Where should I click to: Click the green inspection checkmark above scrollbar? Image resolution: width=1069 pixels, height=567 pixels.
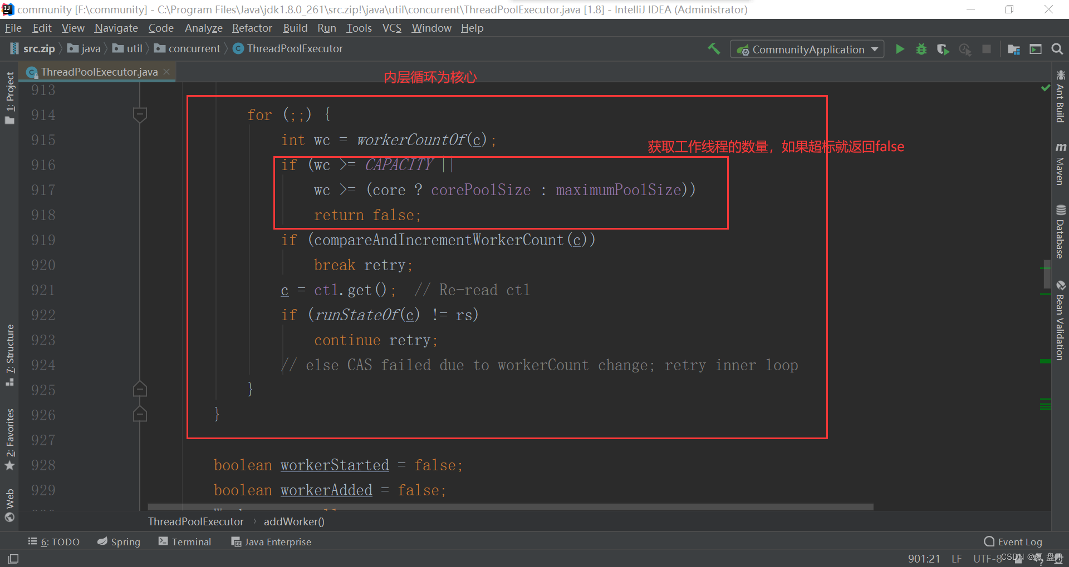tap(1046, 88)
